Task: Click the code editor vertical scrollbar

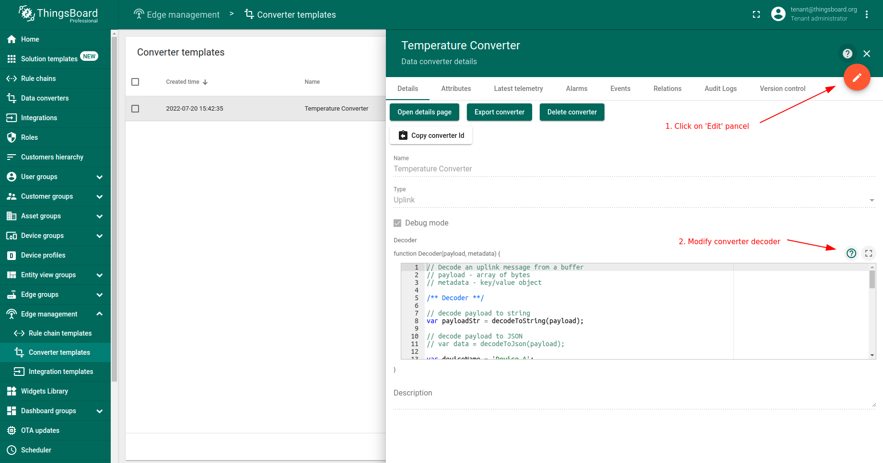Action: [x=872, y=280]
